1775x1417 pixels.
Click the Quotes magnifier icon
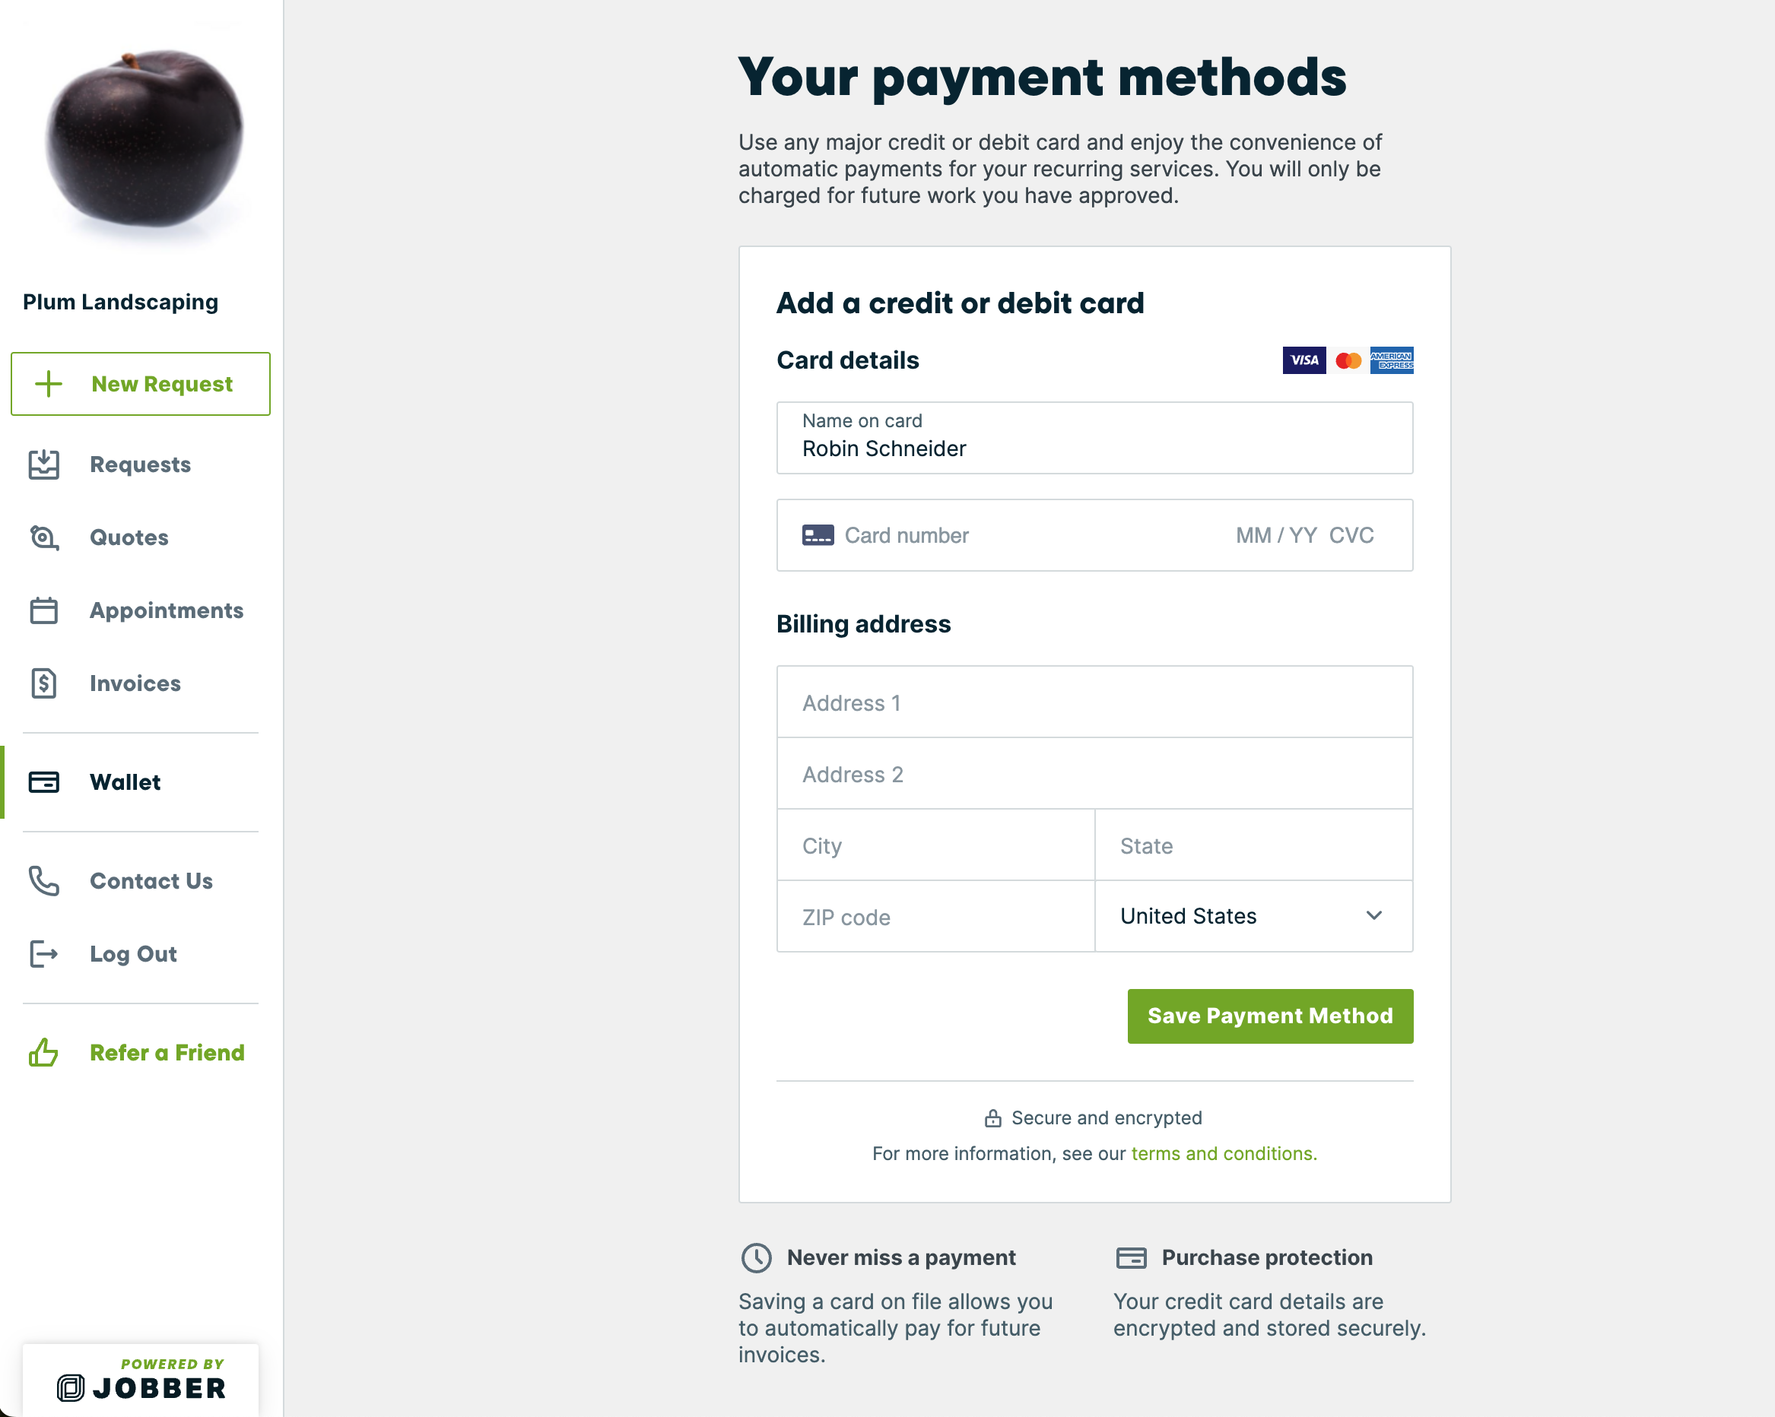pos(43,537)
